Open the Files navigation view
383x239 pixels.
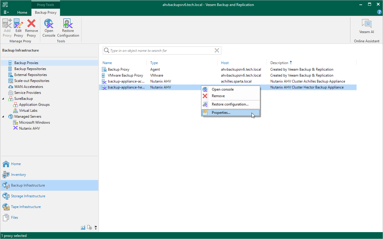click(50, 218)
